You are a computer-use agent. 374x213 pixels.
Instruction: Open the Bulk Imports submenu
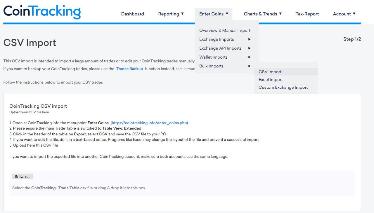coord(211,66)
